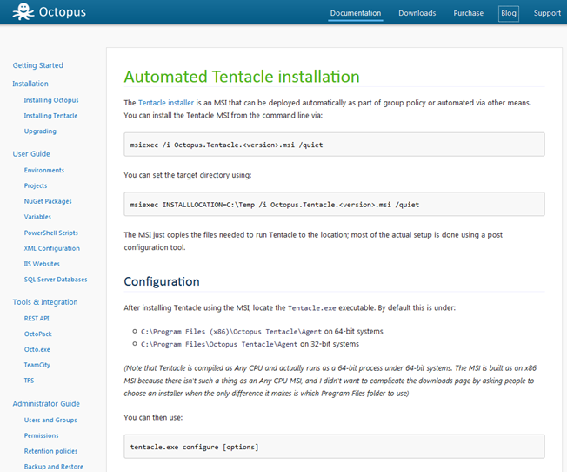This screenshot has height=472, width=567.
Task: Open the Retention policies page
Action: (50, 451)
